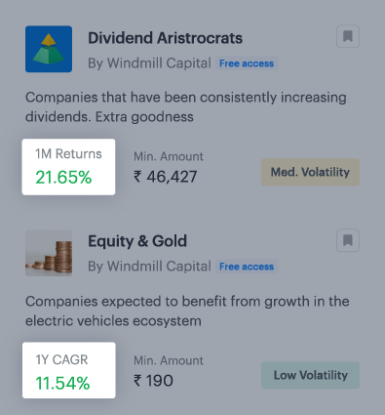The image size is (385, 415).
Task: Bookmark the Equity & Gold smallcase
Action: 348,240
